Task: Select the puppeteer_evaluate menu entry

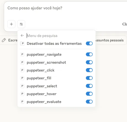Action: click(x=56, y=102)
